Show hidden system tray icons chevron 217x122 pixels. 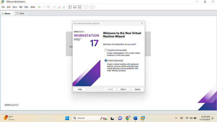tap(176, 118)
